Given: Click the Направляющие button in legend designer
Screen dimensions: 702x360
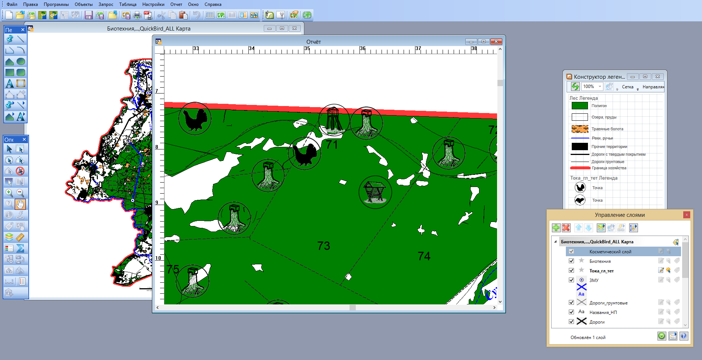Looking at the screenshot, I should click(x=653, y=87).
